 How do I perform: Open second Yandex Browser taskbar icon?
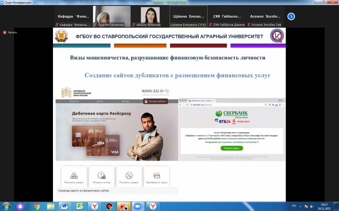point(153,206)
